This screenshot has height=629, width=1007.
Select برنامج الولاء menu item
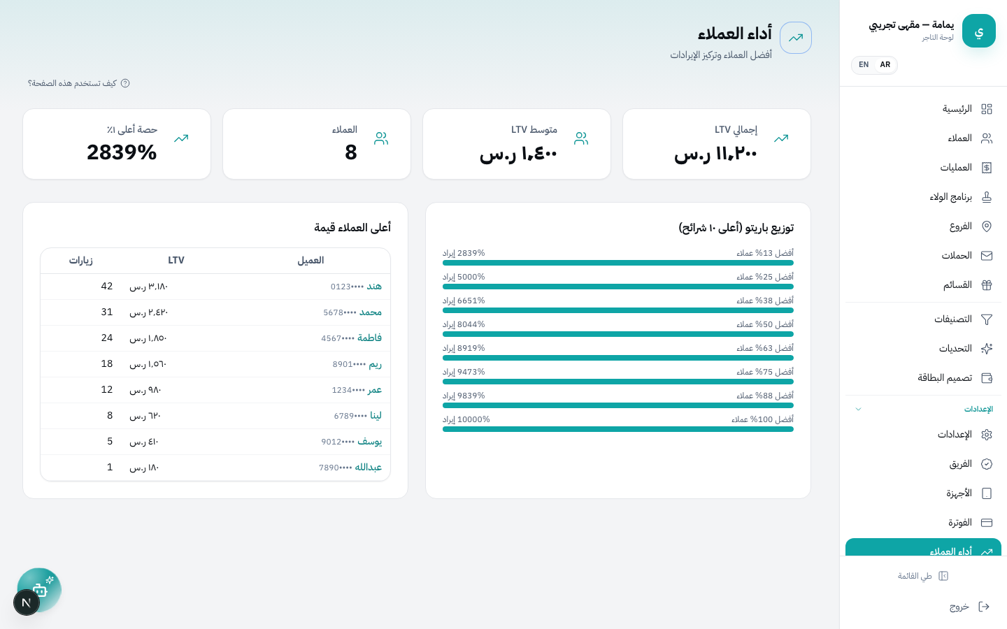point(923,197)
